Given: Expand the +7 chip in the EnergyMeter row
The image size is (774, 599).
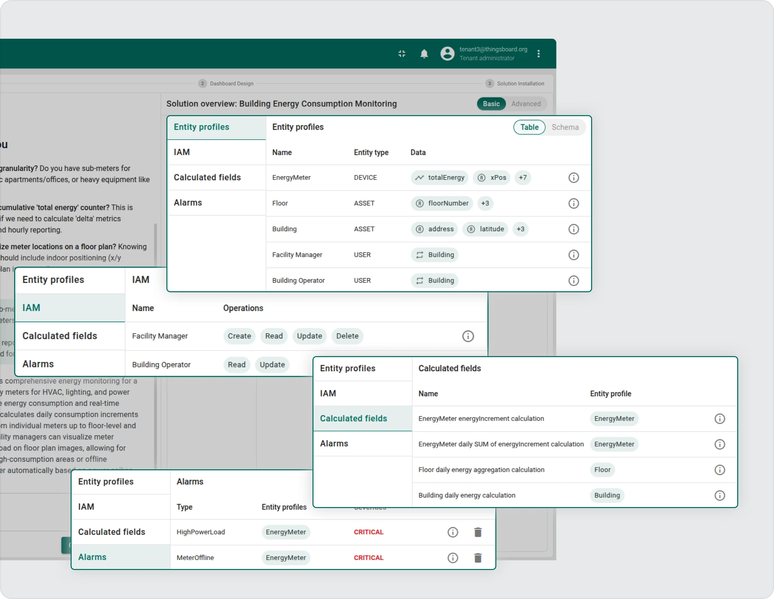Looking at the screenshot, I should click(x=522, y=178).
